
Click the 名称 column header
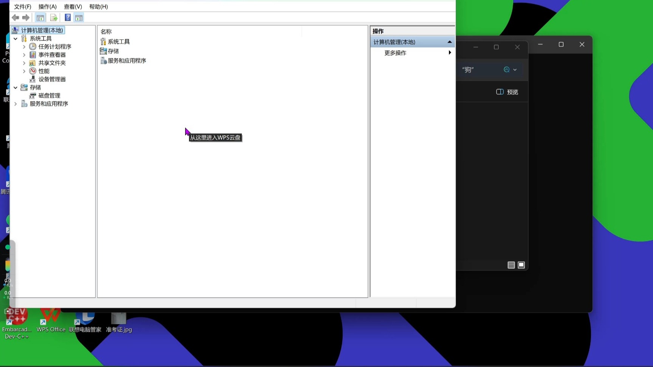106,32
